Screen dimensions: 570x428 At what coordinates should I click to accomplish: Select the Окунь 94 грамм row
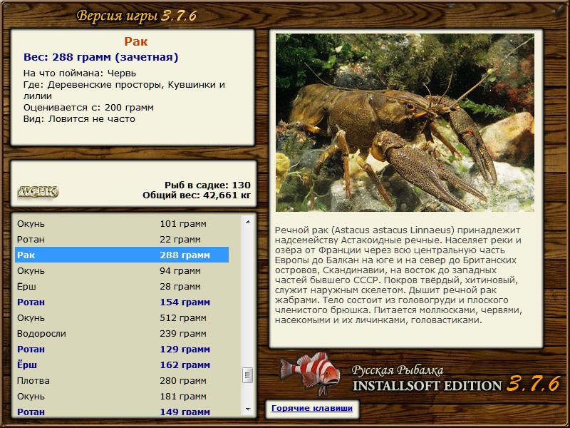coord(122,270)
